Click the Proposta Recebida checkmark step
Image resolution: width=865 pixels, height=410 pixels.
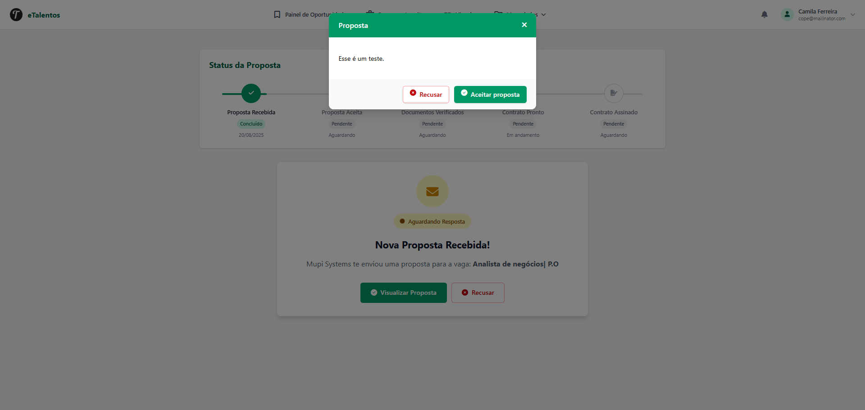click(x=251, y=94)
